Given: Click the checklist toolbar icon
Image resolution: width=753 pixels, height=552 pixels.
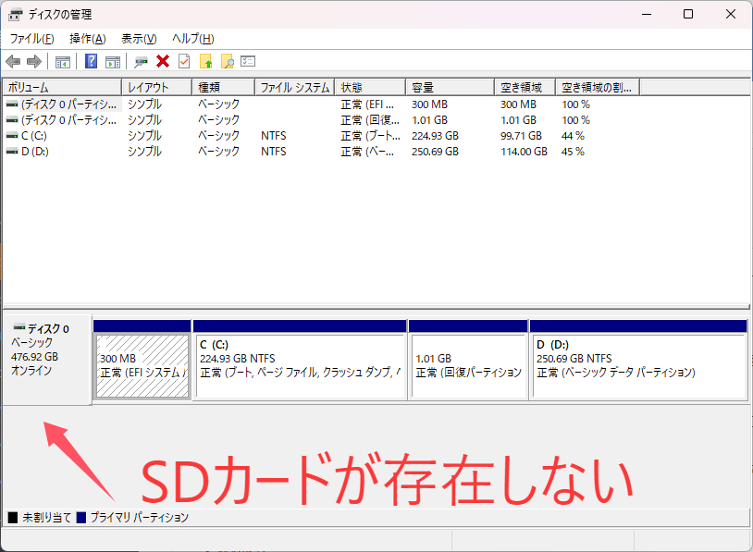Looking at the screenshot, I should [246, 61].
